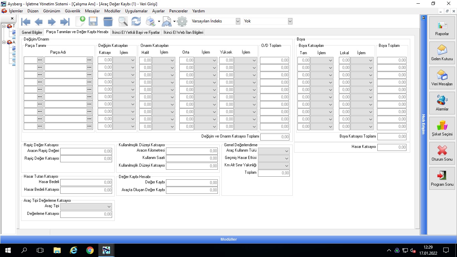This screenshot has width=457, height=257.
Task: Open the Modüller menu
Action: point(112,11)
